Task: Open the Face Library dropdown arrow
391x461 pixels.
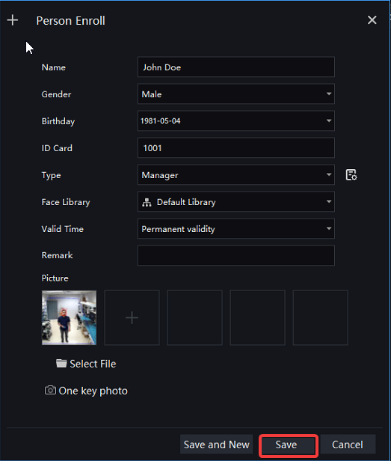Action: pyautogui.click(x=329, y=202)
